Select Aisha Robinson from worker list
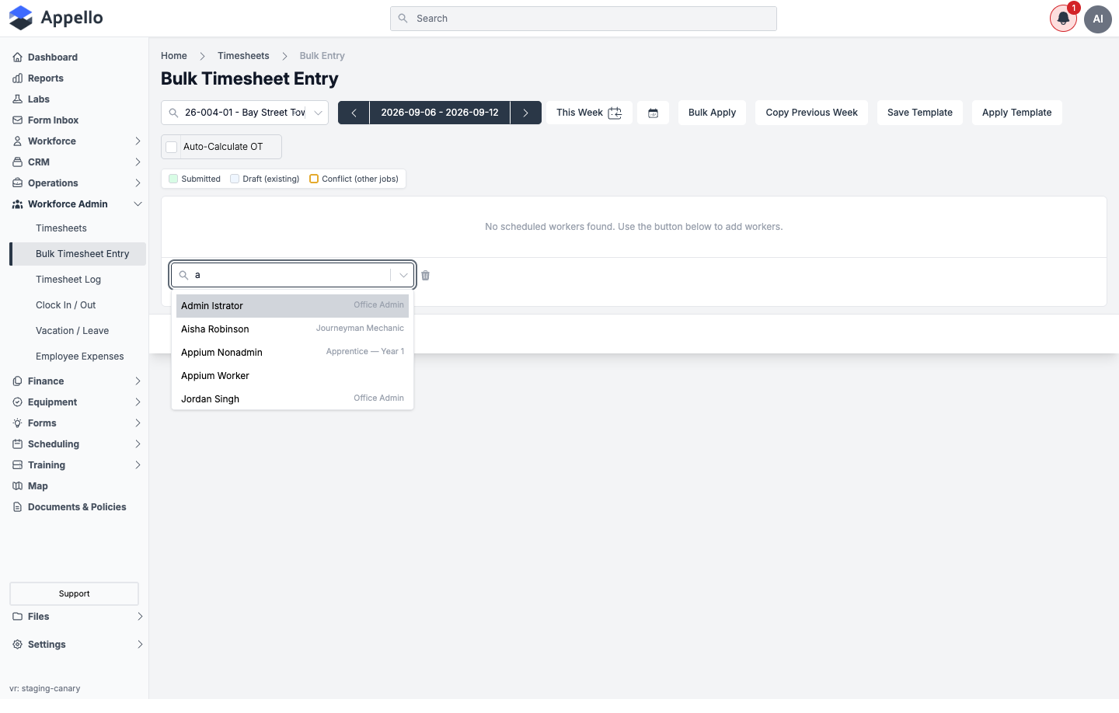Viewport: 1119px width, 713px height. 292,329
